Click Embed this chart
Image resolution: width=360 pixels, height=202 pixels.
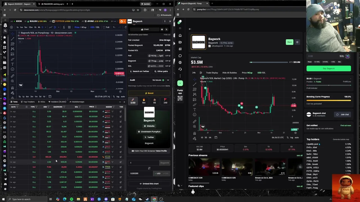(149, 184)
